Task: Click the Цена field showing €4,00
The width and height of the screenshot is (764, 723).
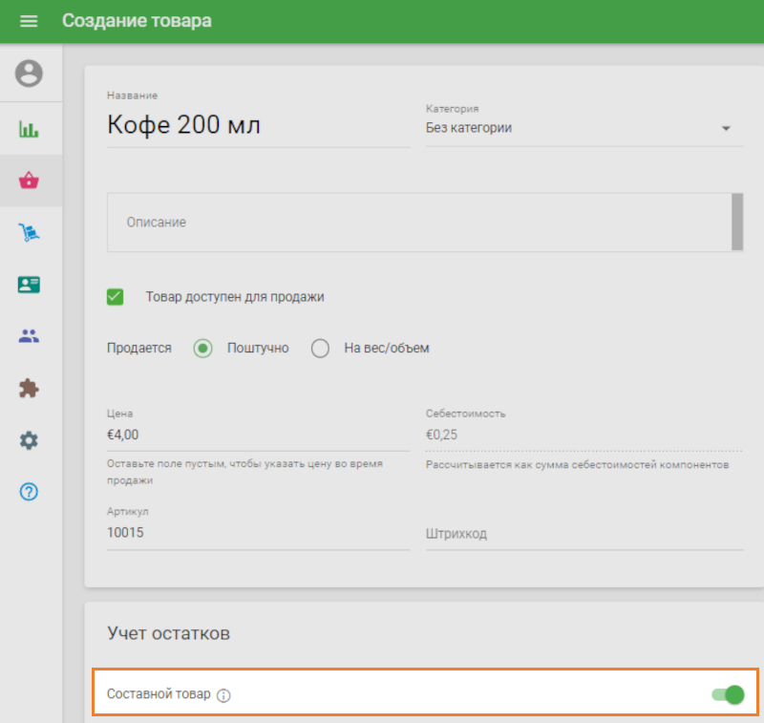Action: [x=258, y=435]
